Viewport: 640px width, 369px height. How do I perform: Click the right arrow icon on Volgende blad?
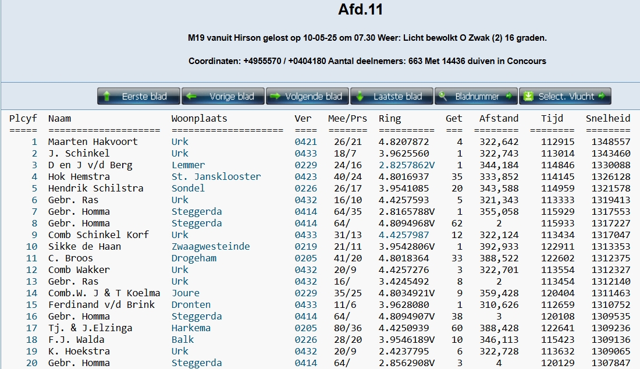pos(276,97)
